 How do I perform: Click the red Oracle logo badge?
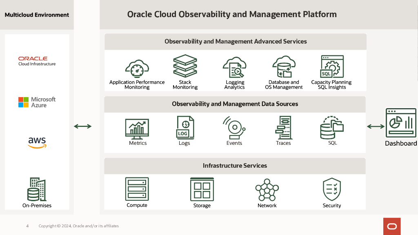pos(392,226)
